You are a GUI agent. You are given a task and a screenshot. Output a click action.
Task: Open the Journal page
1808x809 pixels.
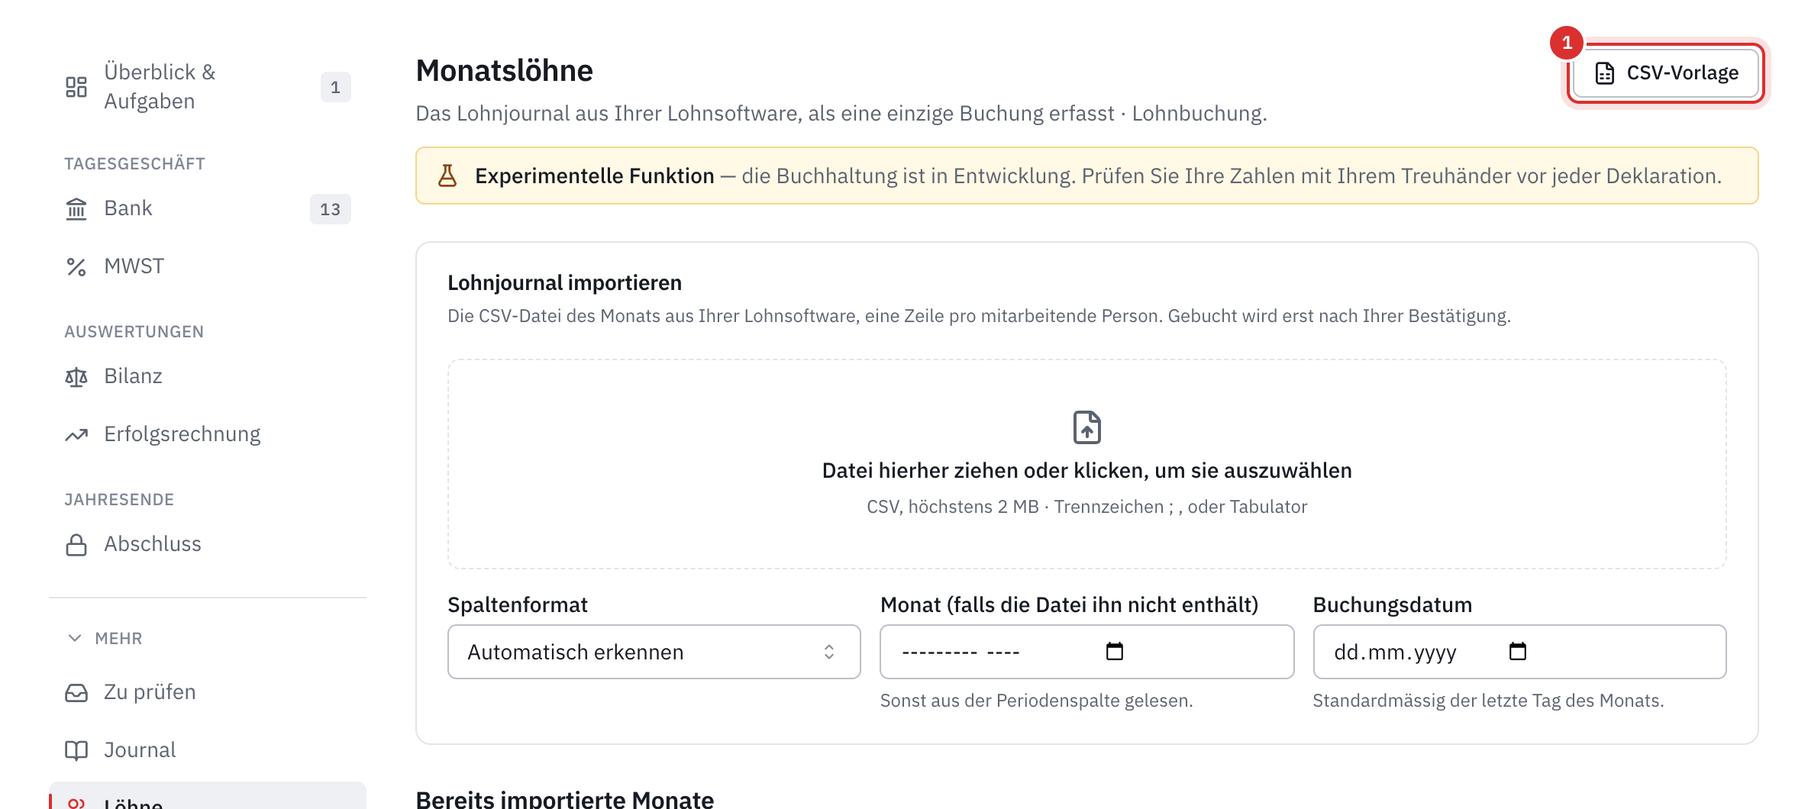(x=208, y=750)
